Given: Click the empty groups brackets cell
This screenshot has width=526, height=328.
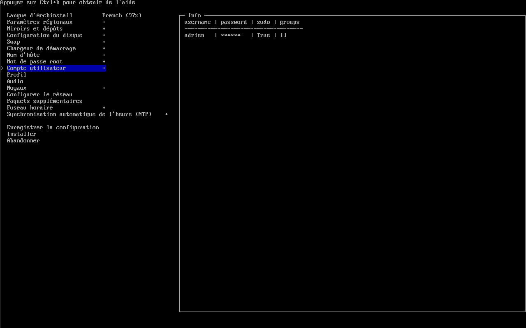Looking at the screenshot, I should point(283,35).
